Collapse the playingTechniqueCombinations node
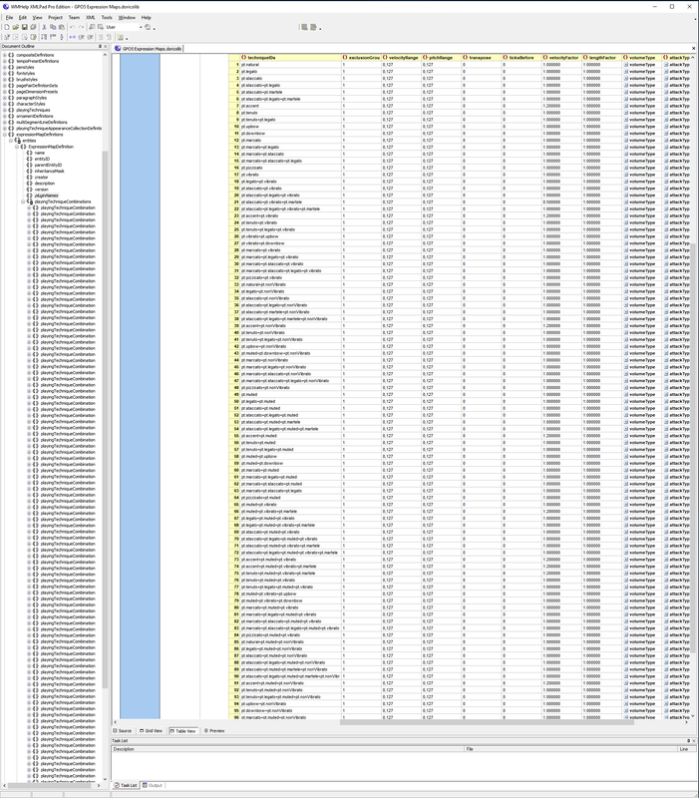The height and width of the screenshot is (798, 699). point(23,201)
